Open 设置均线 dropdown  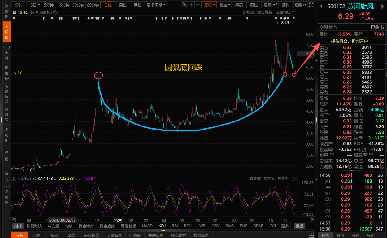click(285, 12)
